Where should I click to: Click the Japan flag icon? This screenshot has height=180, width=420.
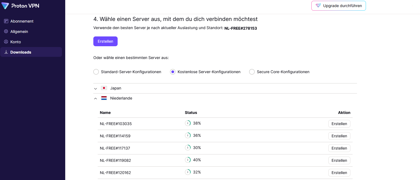(x=104, y=88)
